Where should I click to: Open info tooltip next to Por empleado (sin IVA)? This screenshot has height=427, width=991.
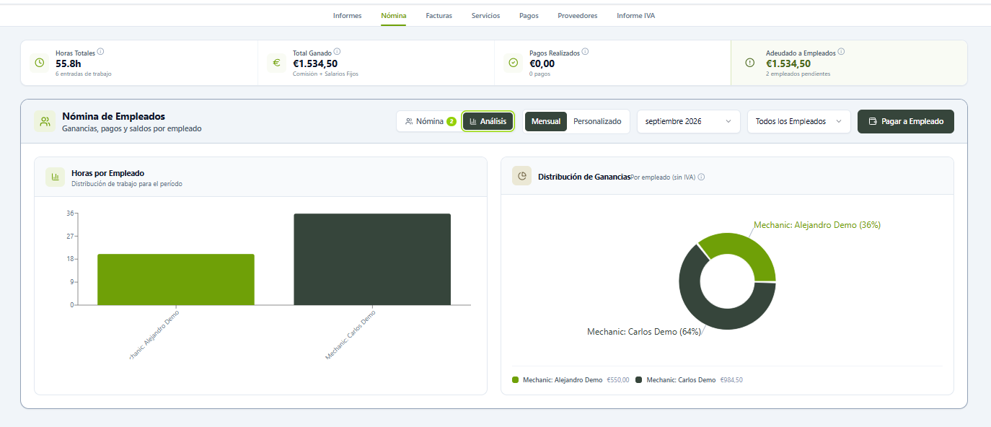[701, 177]
